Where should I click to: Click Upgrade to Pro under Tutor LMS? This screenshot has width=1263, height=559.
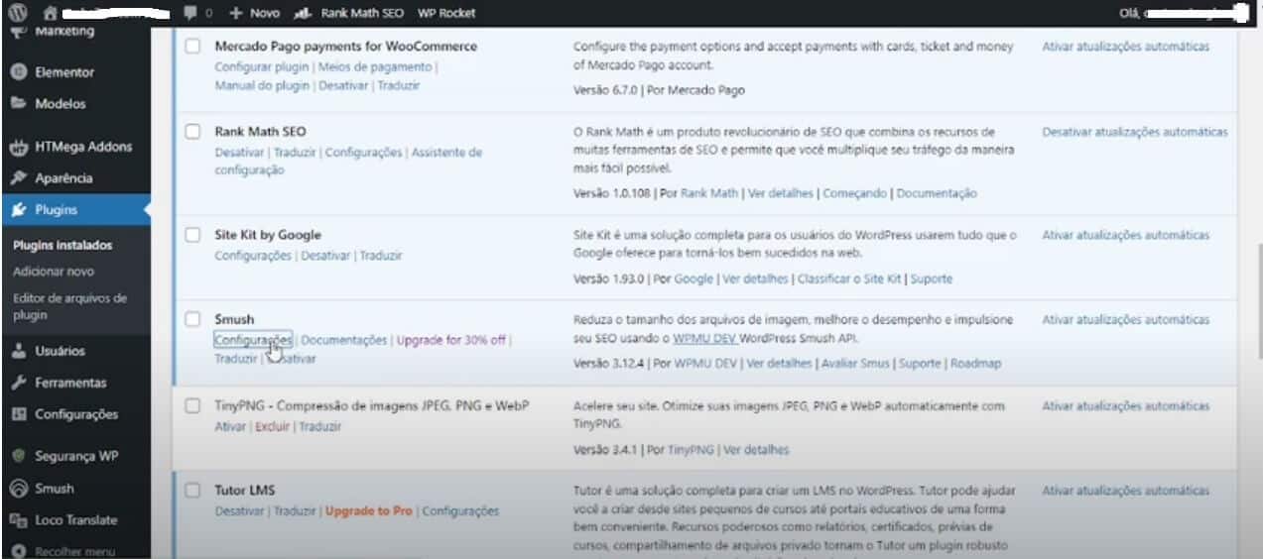click(x=369, y=511)
